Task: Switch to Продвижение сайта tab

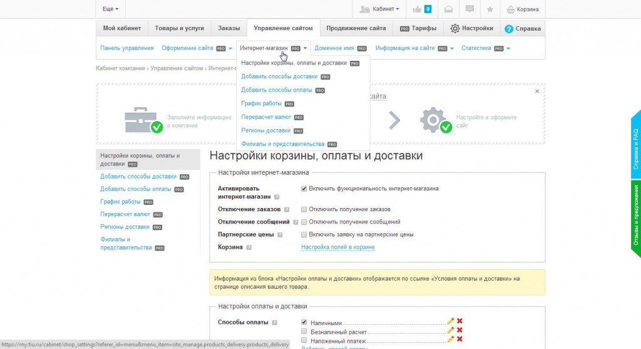Action: pyautogui.click(x=356, y=28)
